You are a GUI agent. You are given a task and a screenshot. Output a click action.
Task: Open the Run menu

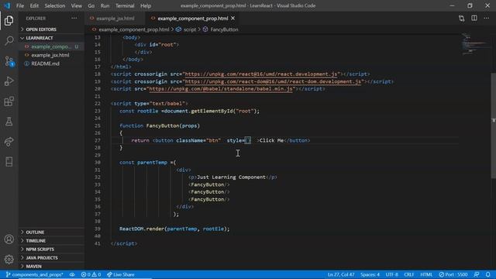105,5
